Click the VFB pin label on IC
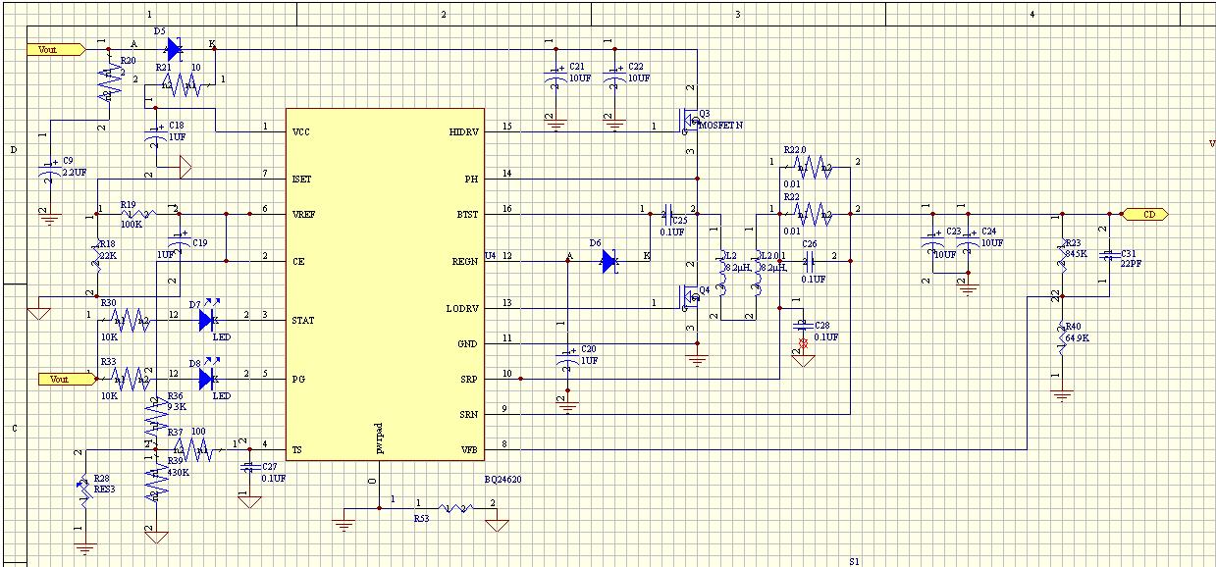The width and height of the screenshot is (1216, 567). pos(468,450)
